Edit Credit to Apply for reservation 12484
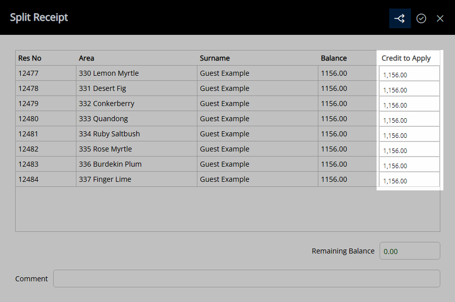The width and height of the screenshot is (455, 302). [x=409, y=179]
